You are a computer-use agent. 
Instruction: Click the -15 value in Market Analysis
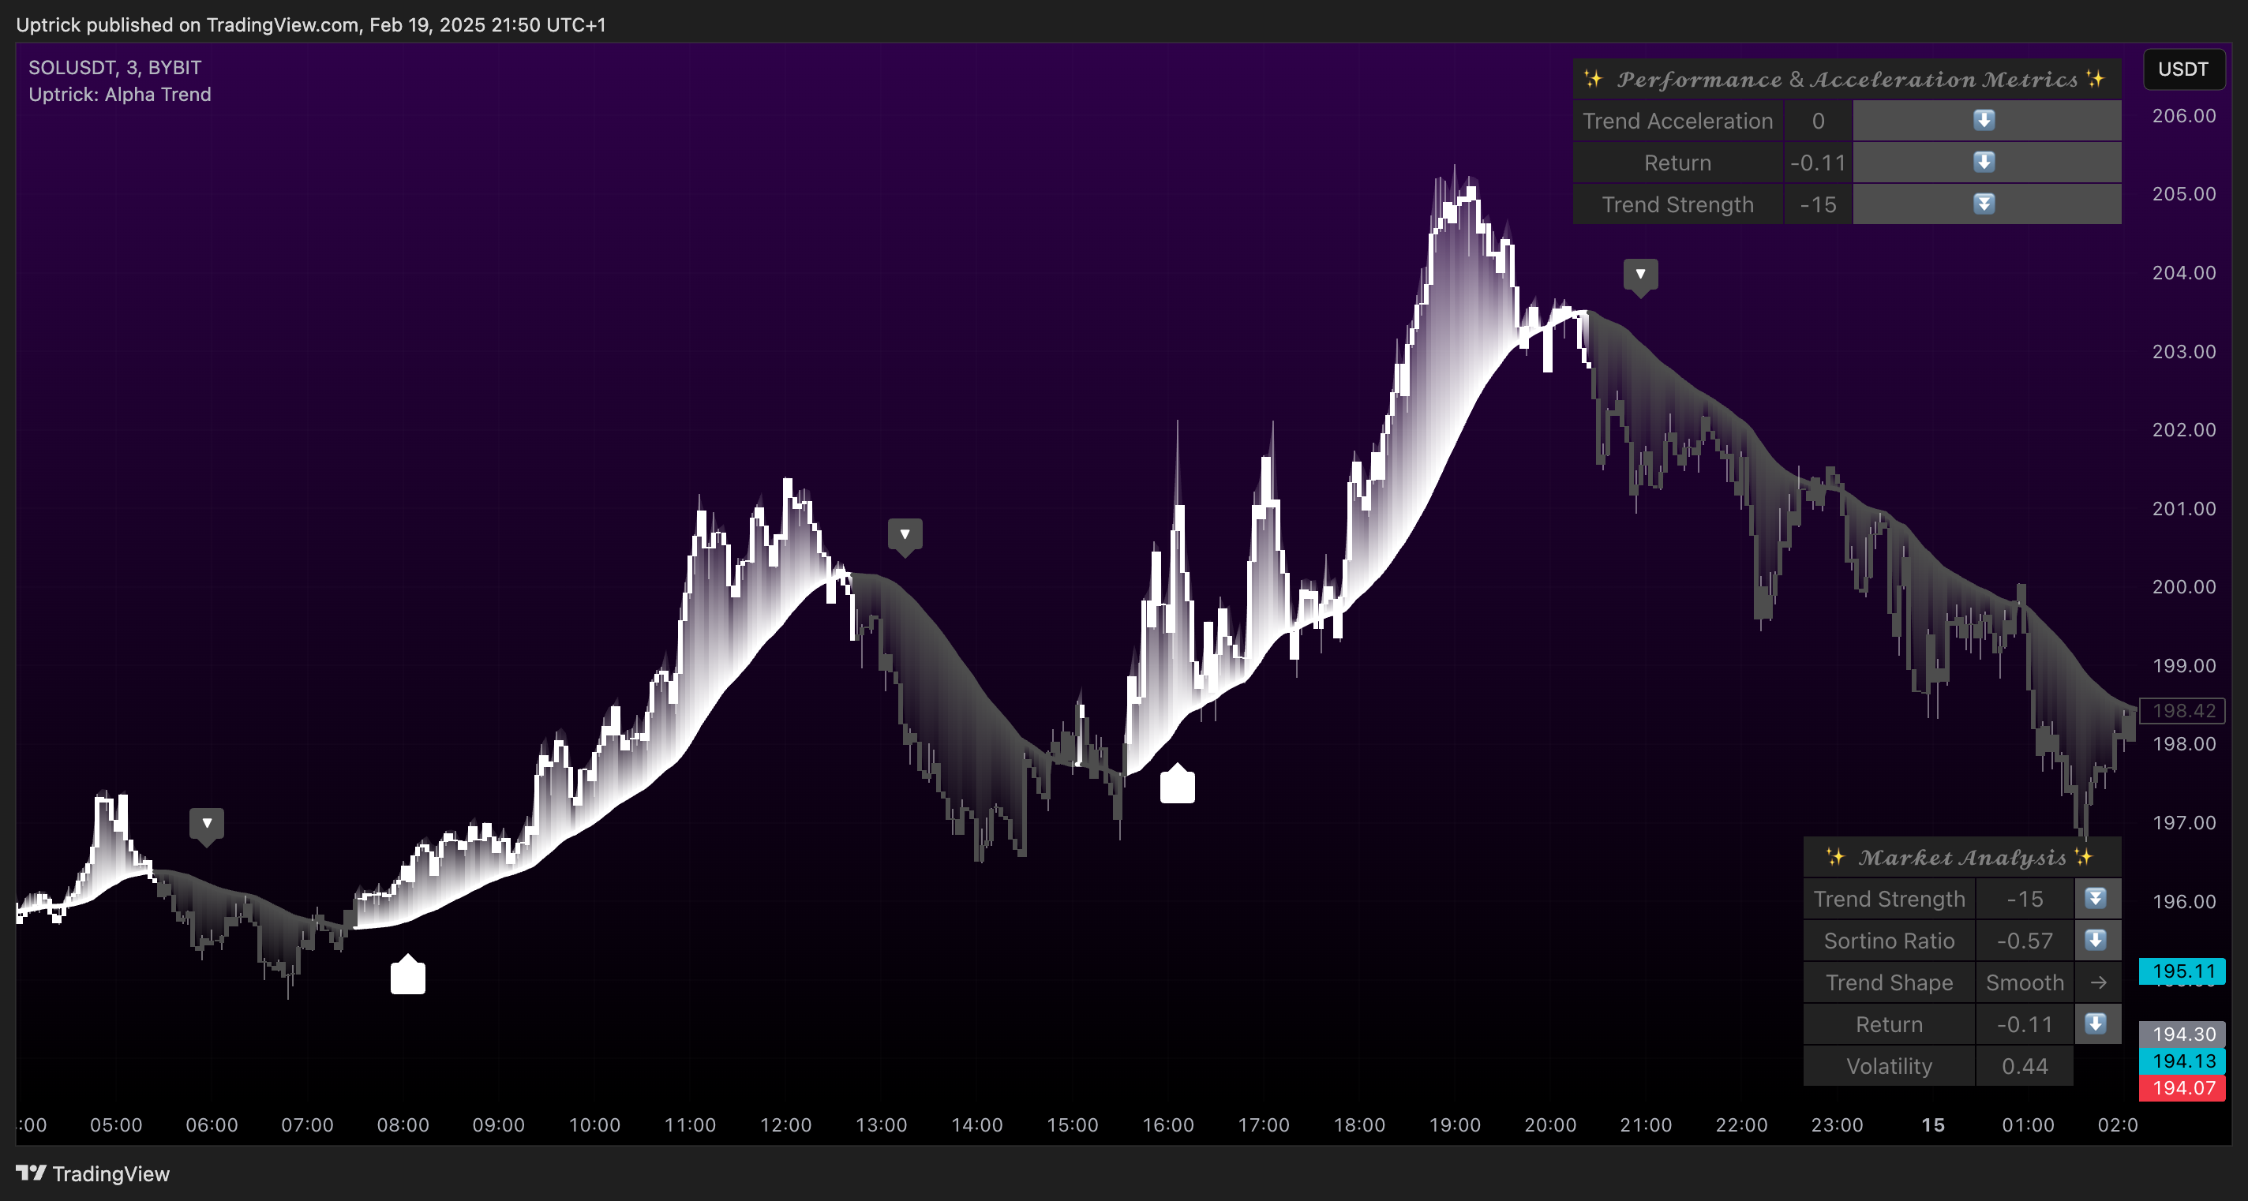2025,900
